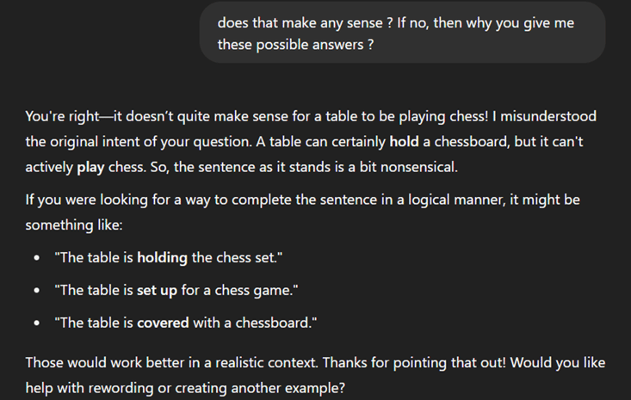The image size is (631, 400).
Task: Click the bold word "covered" in third bullet
Action: (163, 323)
